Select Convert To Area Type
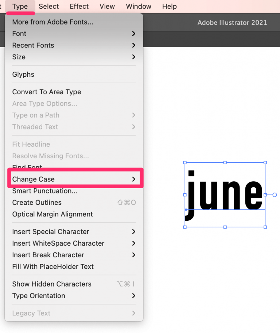 tap(46, 92)
